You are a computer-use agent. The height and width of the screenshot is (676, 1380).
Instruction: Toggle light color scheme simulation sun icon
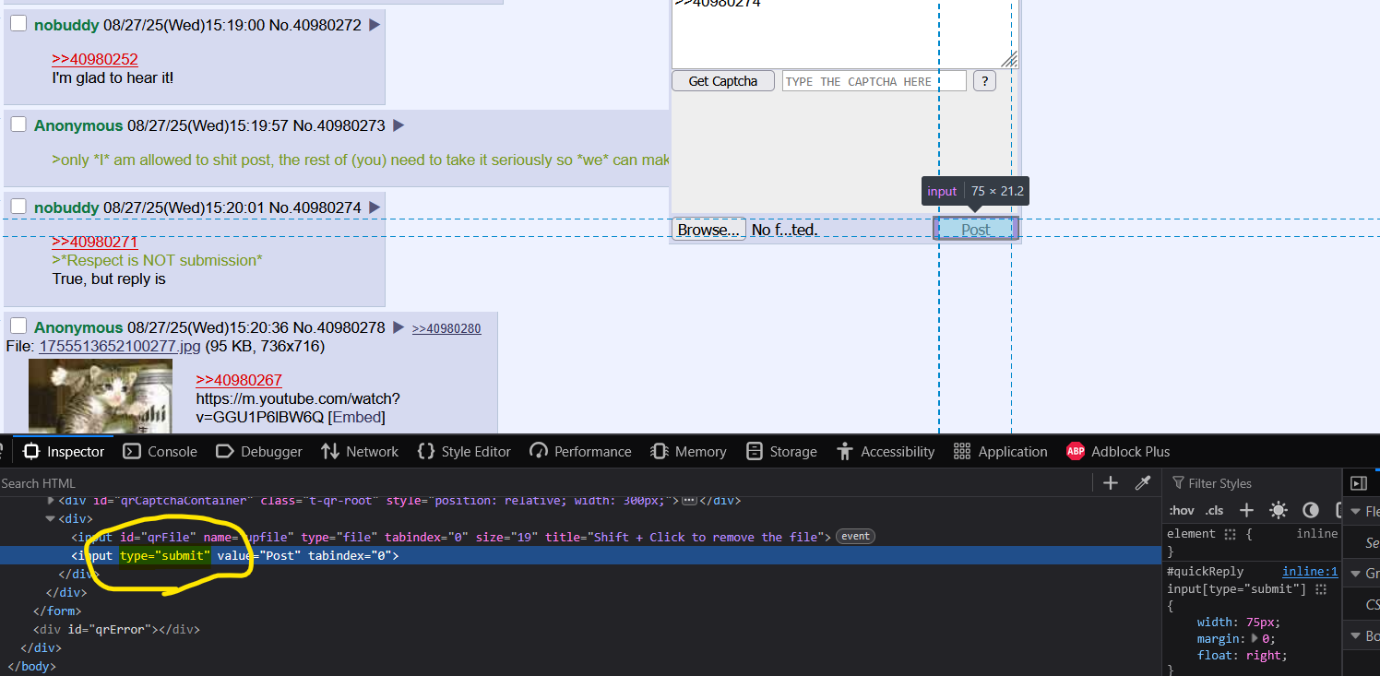[x=1279, y=510]
